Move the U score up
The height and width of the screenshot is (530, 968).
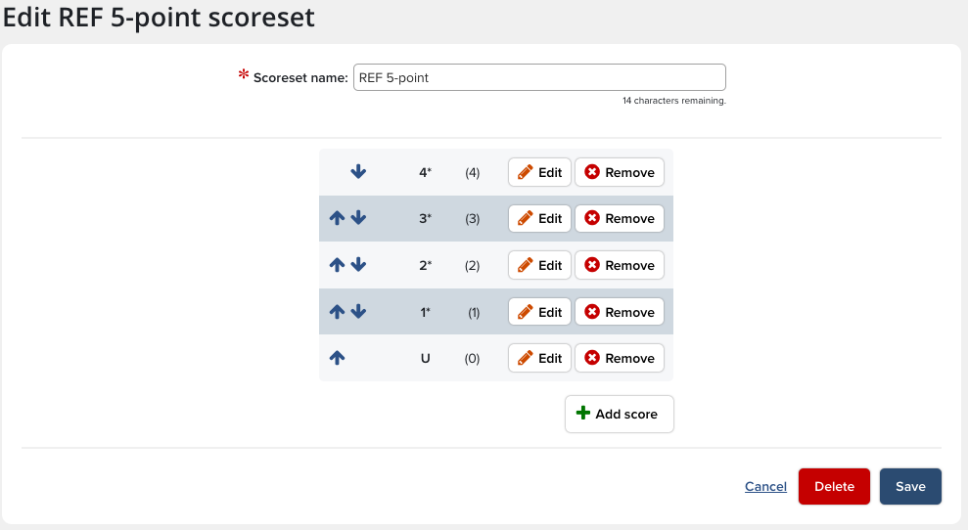click(338, 358)
